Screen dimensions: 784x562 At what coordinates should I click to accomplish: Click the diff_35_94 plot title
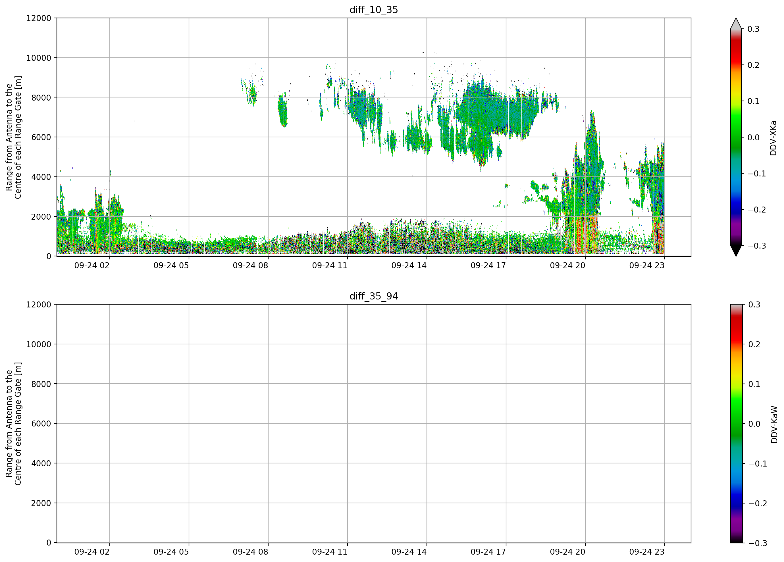pyautogui.click(x=374, y=296)
